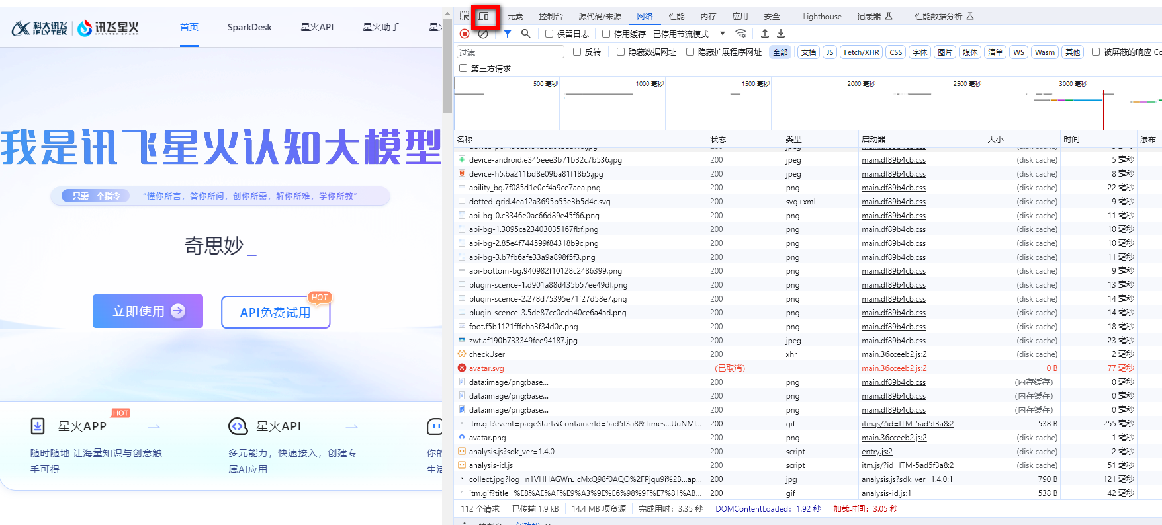Select the Fetch/XHR filter chip
The width and height of the screenshot is (1162, 525).
(x=862, y=52)
